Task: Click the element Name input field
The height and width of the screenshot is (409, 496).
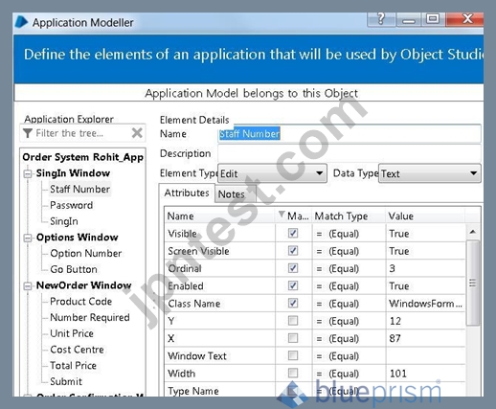Action: tap(349, 133)
